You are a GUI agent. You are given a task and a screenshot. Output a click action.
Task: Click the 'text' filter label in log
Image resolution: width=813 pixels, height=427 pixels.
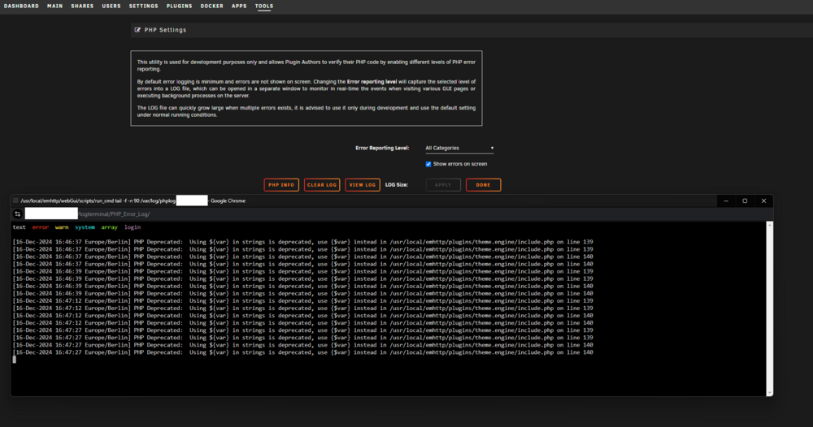click(20, 227)
